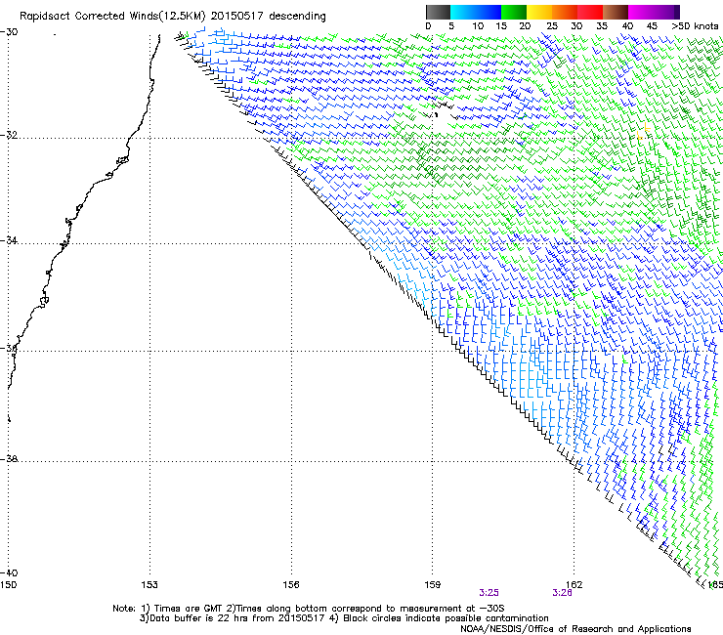Click the '>50 knots' legend label
Image resolution: width=723 pixels, height=635 pixels.
(x=695, y=26)
